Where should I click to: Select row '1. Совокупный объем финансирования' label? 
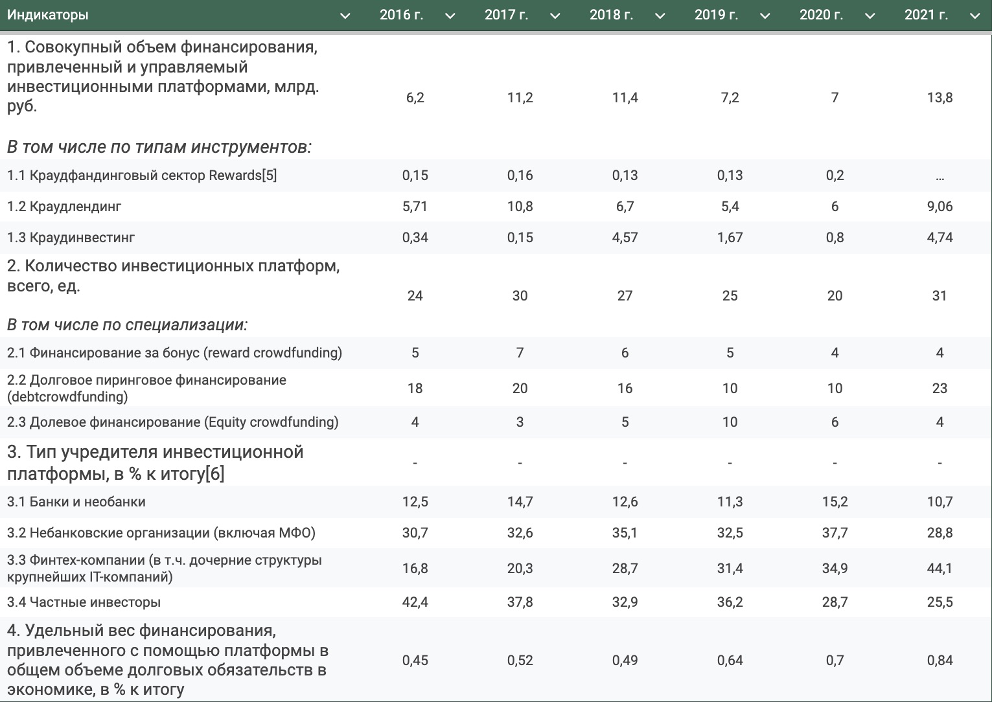tap(163, 76)
